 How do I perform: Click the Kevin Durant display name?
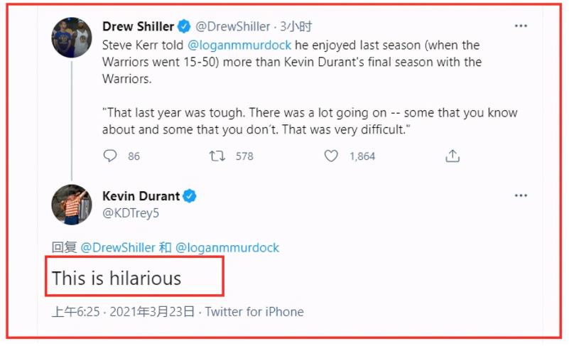click(x=141, y=196)
